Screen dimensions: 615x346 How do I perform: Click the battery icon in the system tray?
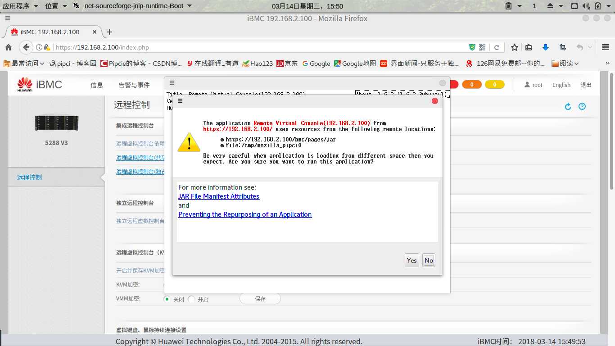[x=598, y=6]
